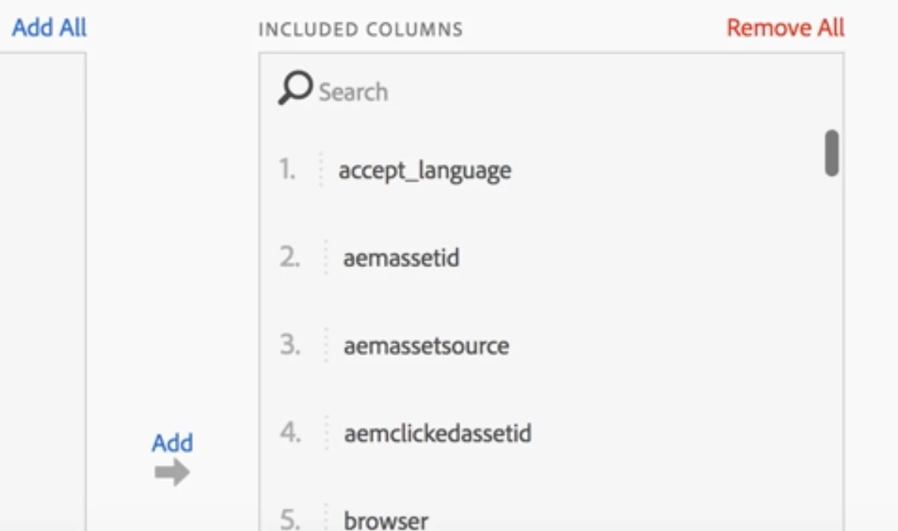Select the accept_language column
This screenshot has width=898, height=531.
click(x=425, y=170)
